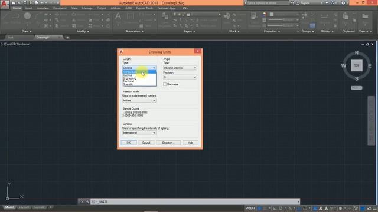378x212 pixels.
Task: Open the Length Type dropdown showing Decimal
Action: pyautogui.click(x=139, y=68)
